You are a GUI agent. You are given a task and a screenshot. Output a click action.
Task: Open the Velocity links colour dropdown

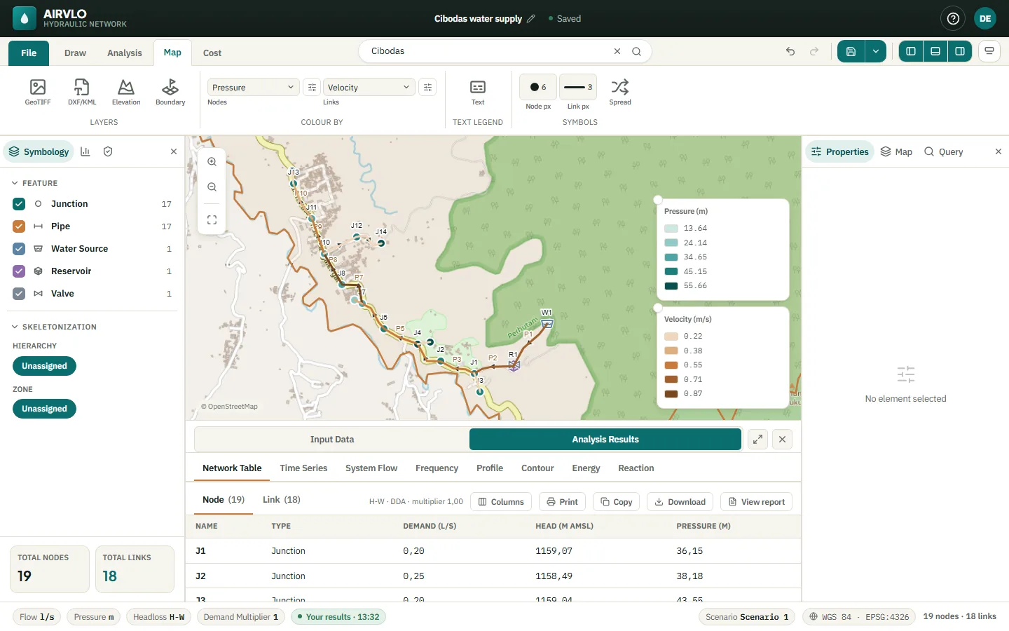(369, 88)
